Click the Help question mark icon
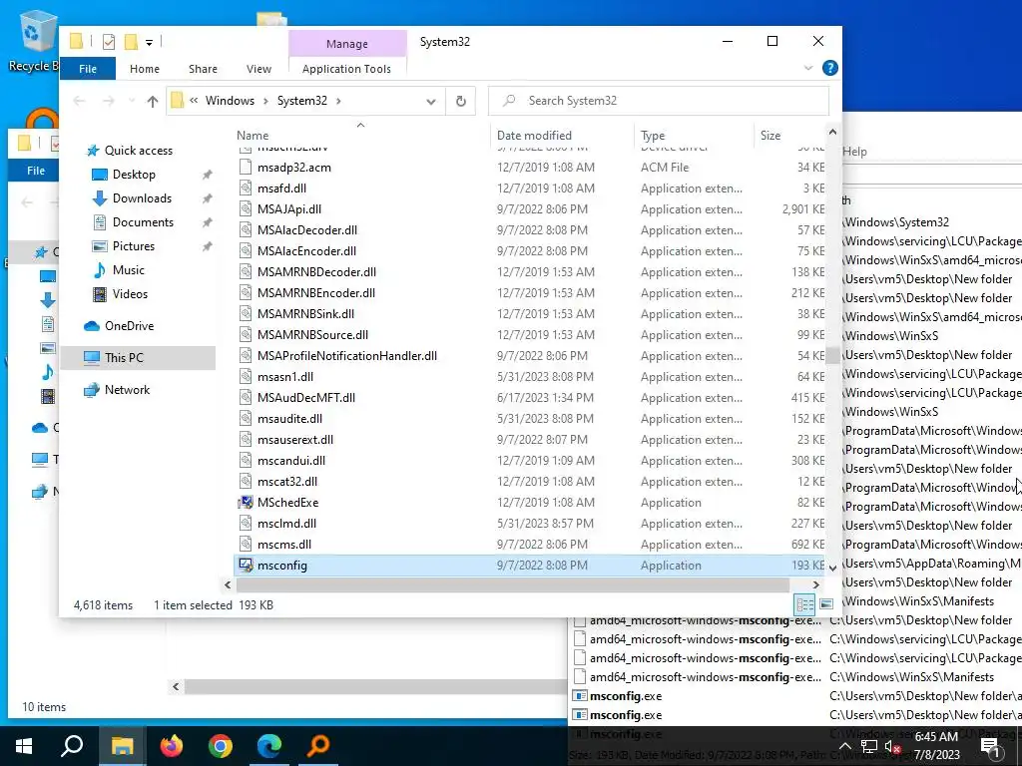Image resolution: width=1022 pixels, height=766 pixels. (x=829, y=68)
